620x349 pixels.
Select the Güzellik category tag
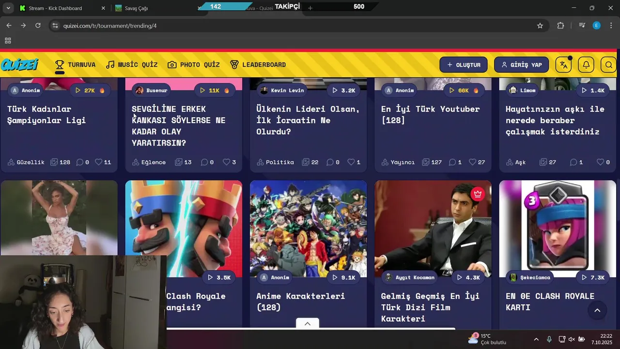point(26,162)
